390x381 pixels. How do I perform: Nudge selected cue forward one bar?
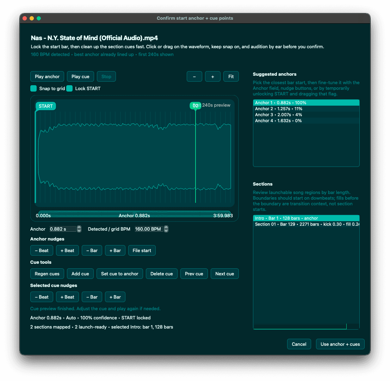click(x=115, y=297)
